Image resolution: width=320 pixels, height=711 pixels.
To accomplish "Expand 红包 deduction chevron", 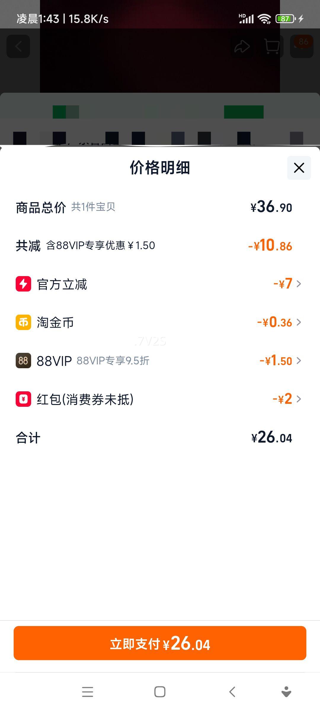I will coord(299,399).
